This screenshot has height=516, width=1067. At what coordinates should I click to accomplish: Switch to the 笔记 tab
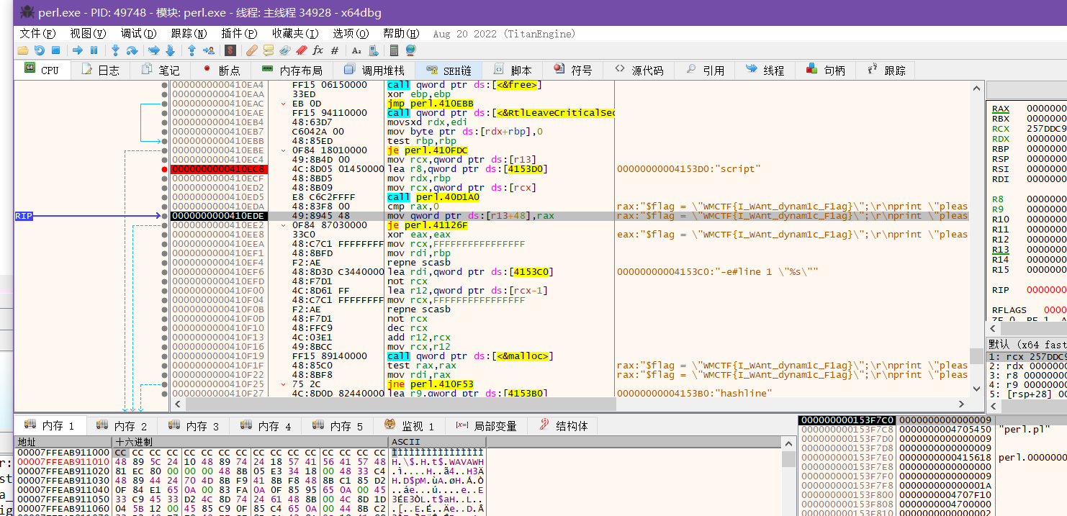161,70
